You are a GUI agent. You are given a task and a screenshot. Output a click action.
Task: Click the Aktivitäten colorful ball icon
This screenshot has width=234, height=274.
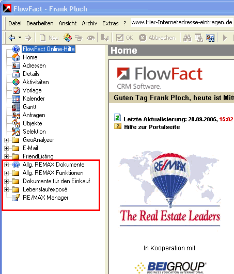click(x=16, y=82)
